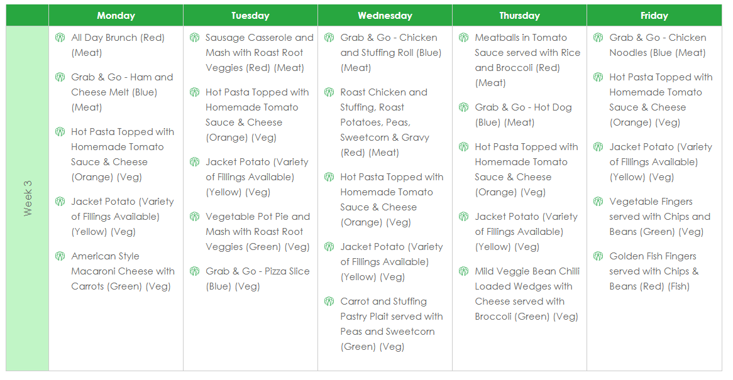This screenshot has height=380, width=733.
Task: Select the Monday column header
Action: [116, 16]
